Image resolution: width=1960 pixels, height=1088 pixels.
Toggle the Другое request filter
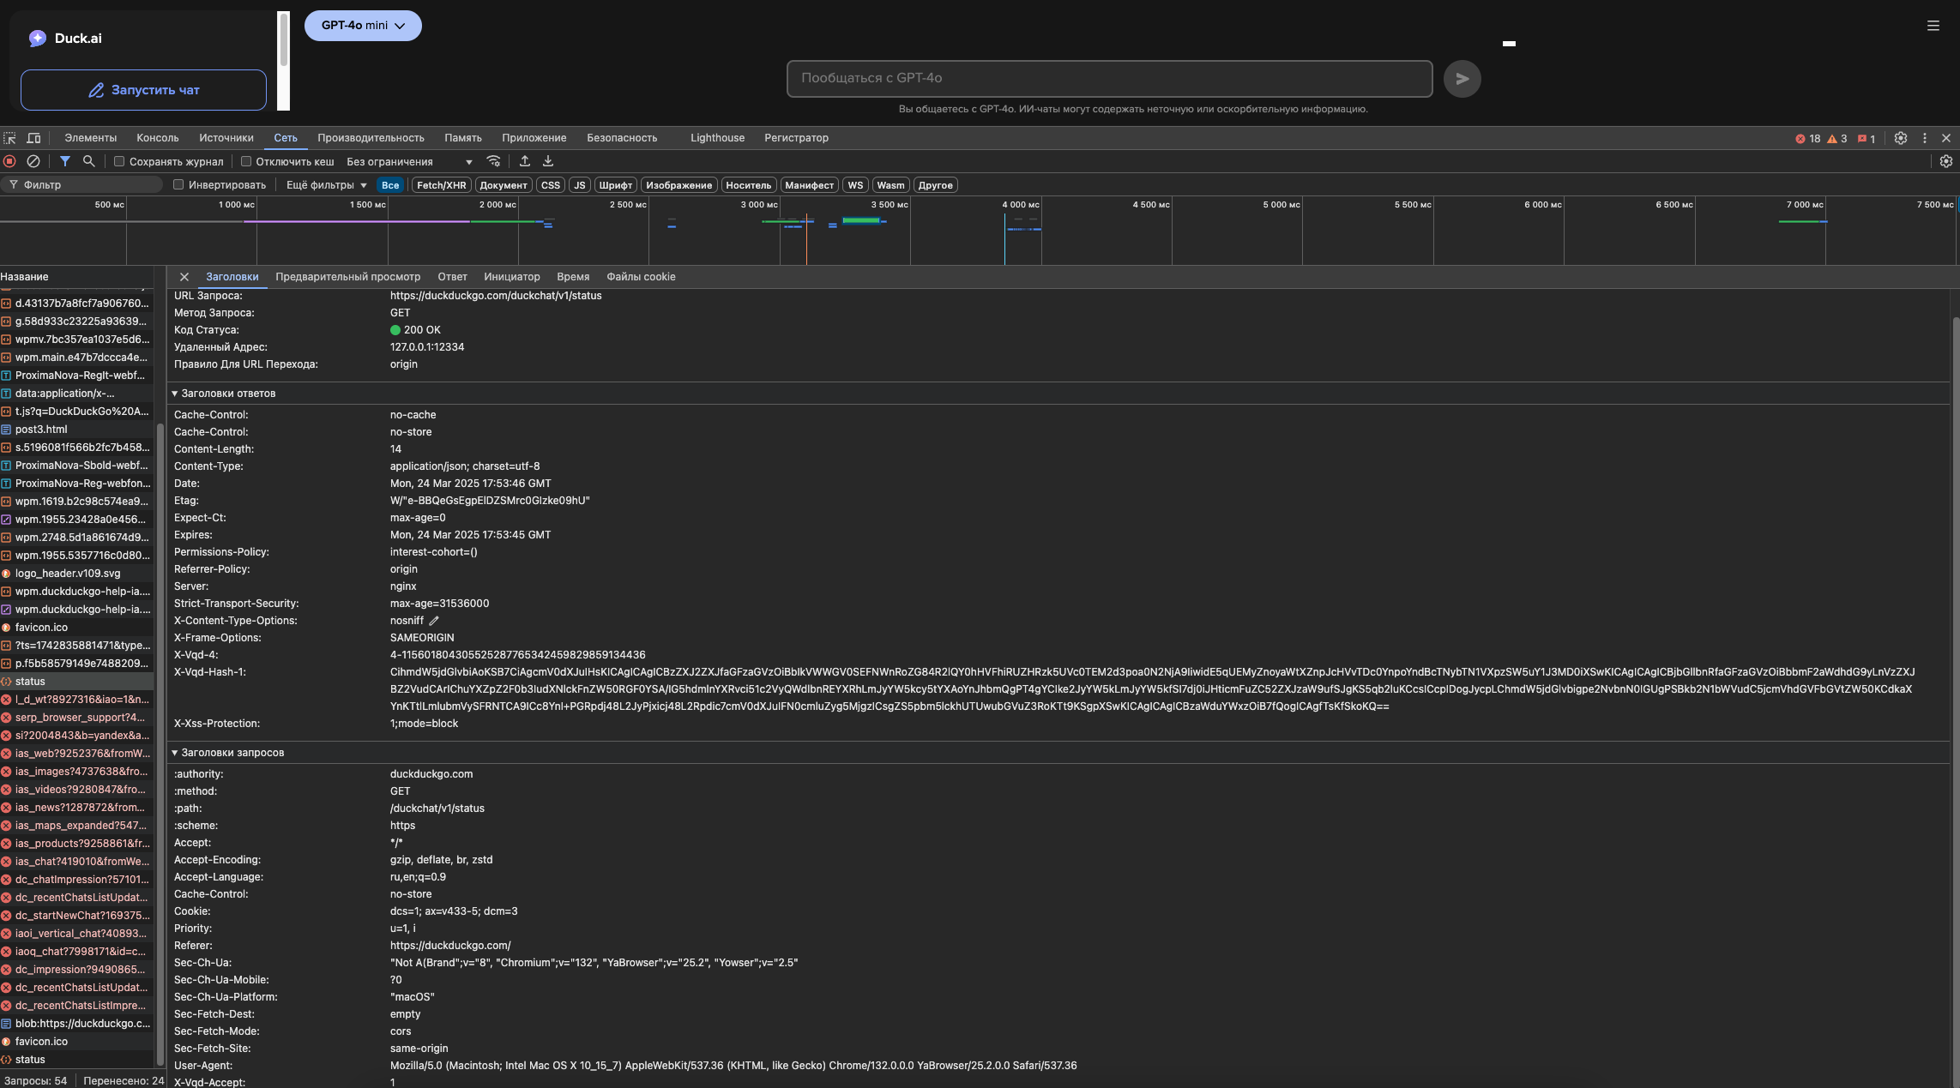click(936, 185)
